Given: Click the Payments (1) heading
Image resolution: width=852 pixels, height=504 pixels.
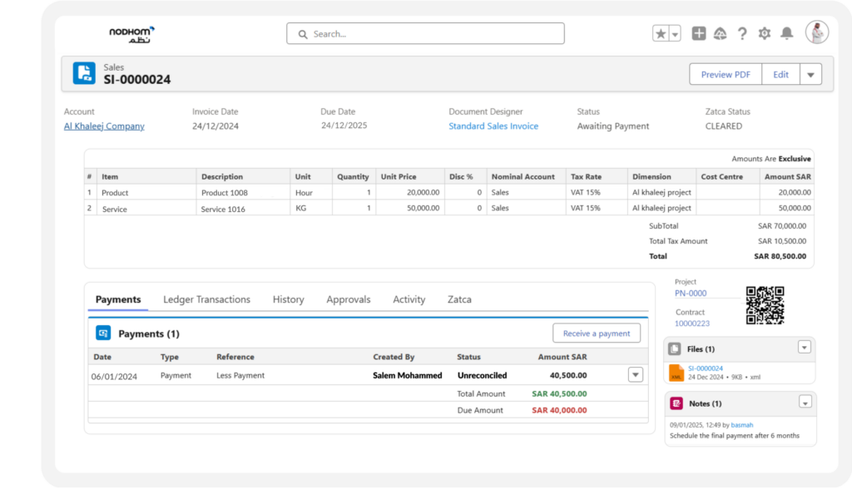Looking at the screenshot, I should (149, 334).
